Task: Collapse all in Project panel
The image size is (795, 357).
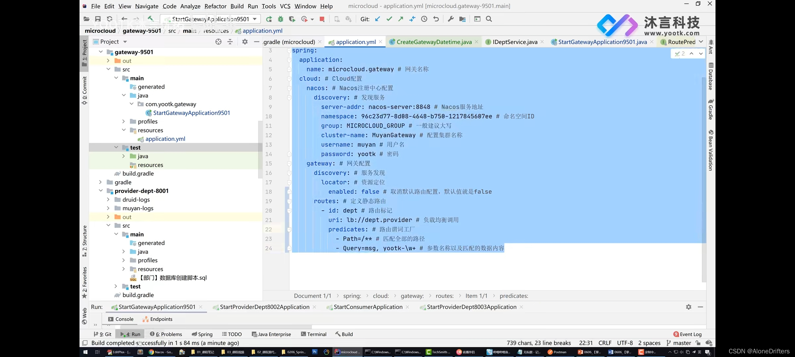Action: point(230,42)
